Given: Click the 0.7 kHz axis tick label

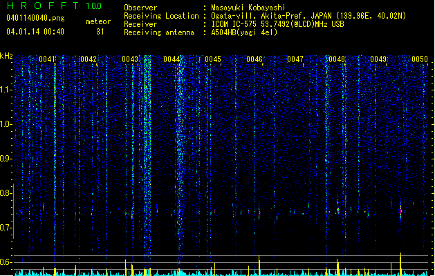Looking at the screenshot, I should point(6,228).
